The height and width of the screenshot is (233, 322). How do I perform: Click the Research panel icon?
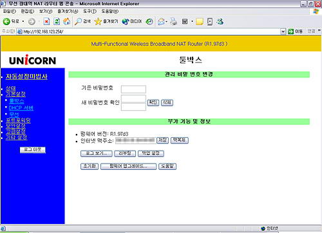(x=210, y=21)
